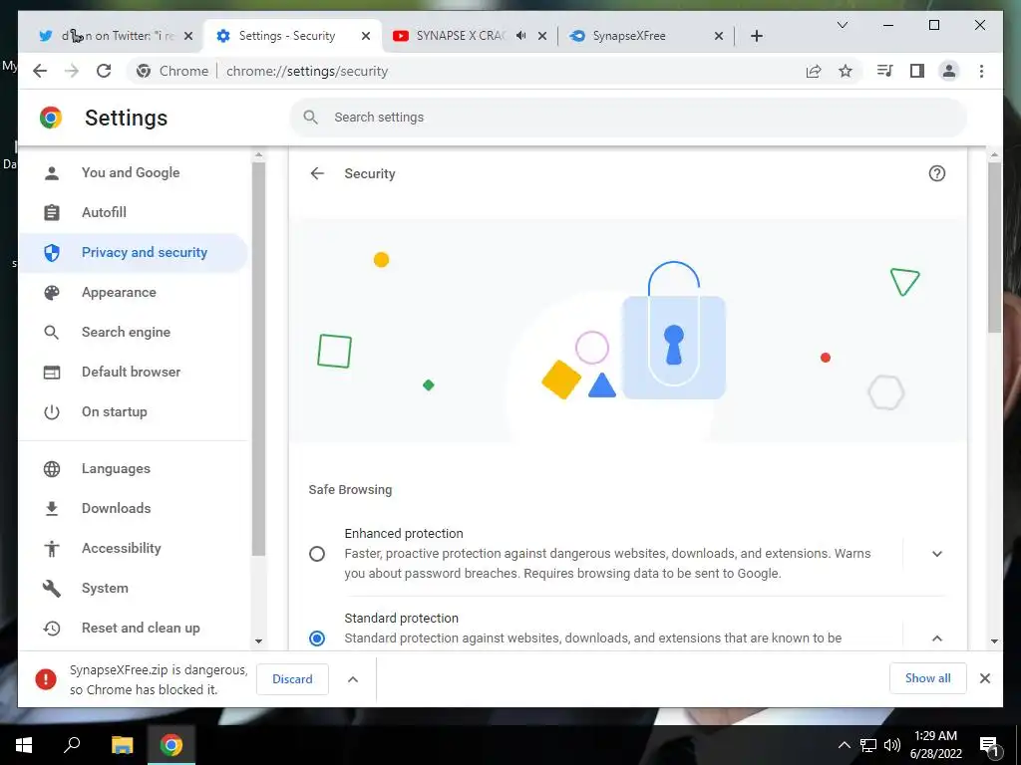Click the share page icon in address bar
Screen dimensions: 1021x765
tap(814, 71)
